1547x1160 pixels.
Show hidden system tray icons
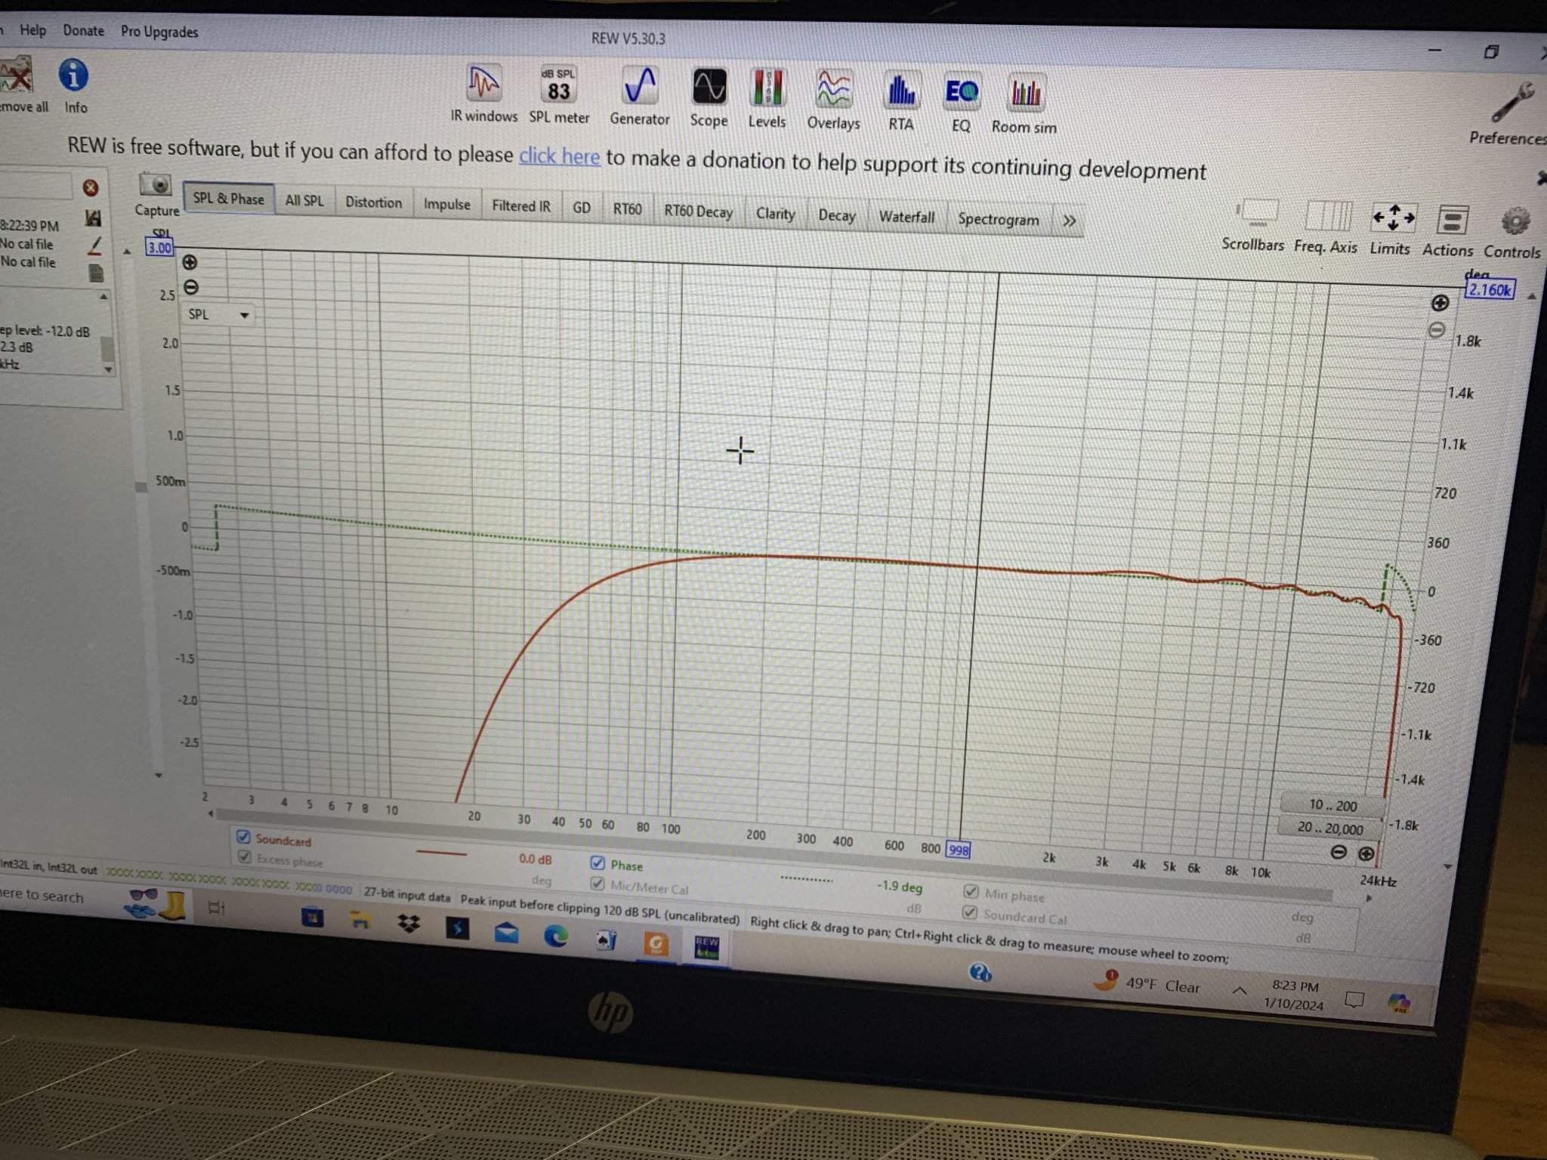coord(1240,989)
